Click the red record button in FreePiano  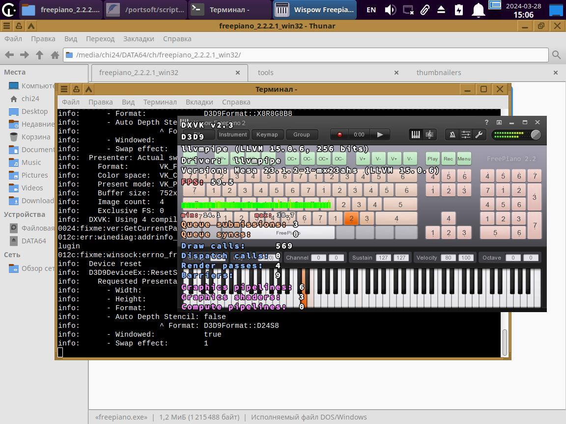pos(340,134)
